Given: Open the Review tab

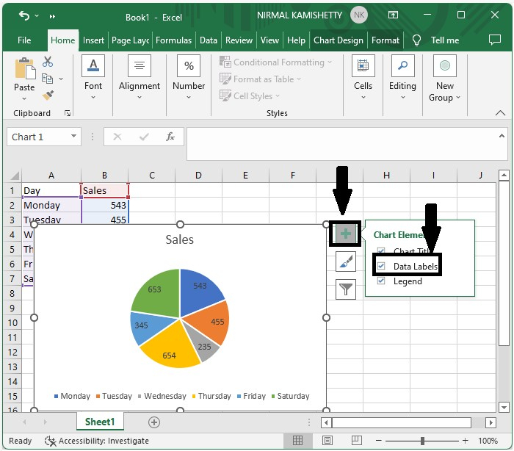Looking at the screenshot, I should click(239, 40).
